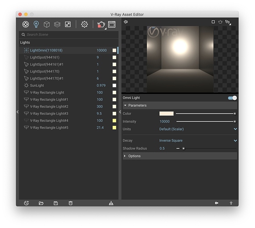Toggle the SunLight icon on or off
255x228 pixels.
[26, 85]
